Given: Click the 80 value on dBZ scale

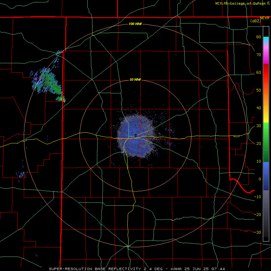Looking at the screenshot, I should click(x=259, y=37).
